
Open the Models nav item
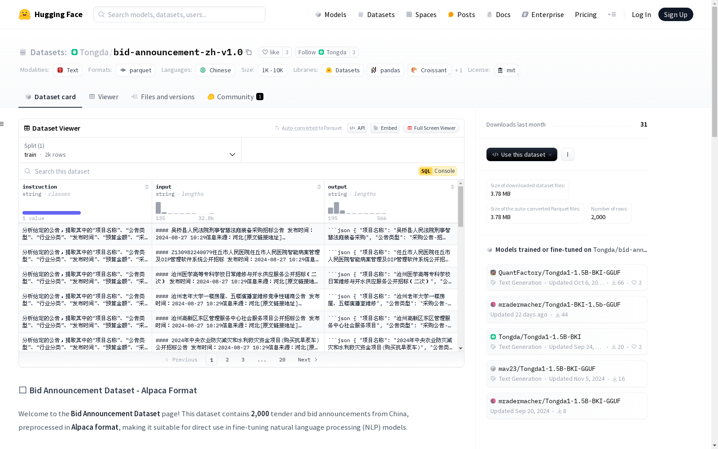tap(331, 14)
